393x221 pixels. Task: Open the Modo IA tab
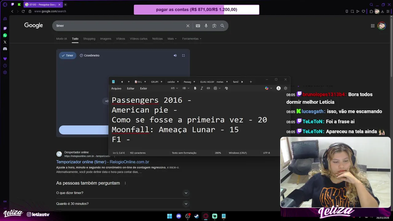61,39
